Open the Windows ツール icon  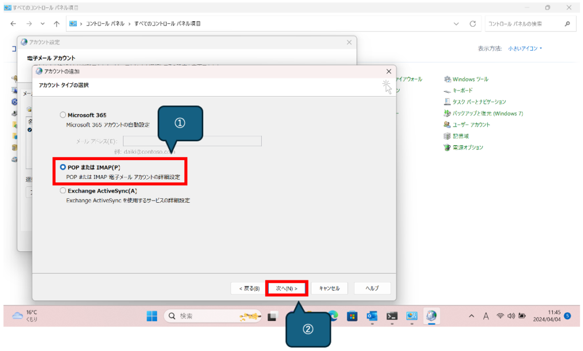point(447,79)
